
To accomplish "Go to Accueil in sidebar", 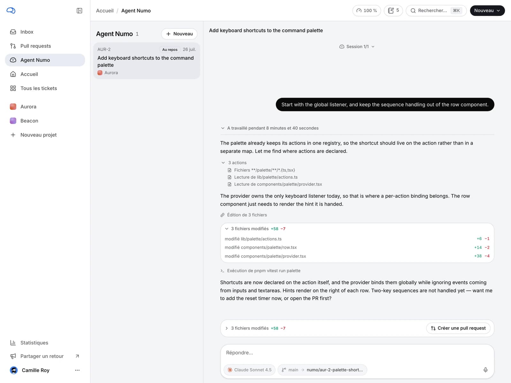I will pos(45,74).
